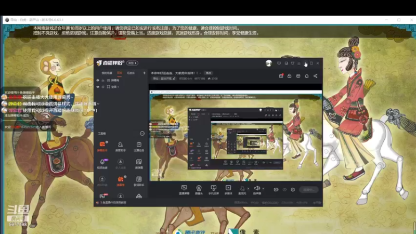Open the 弹幕助手 tool in toolbox

click(x=102, y=146)
